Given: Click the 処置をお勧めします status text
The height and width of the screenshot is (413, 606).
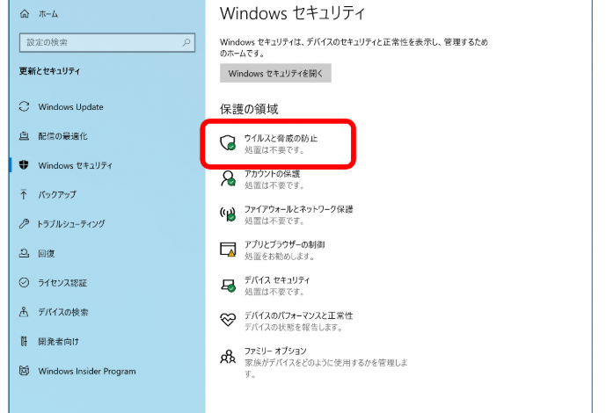Looking at the screenshot, I should pos(280,257).
